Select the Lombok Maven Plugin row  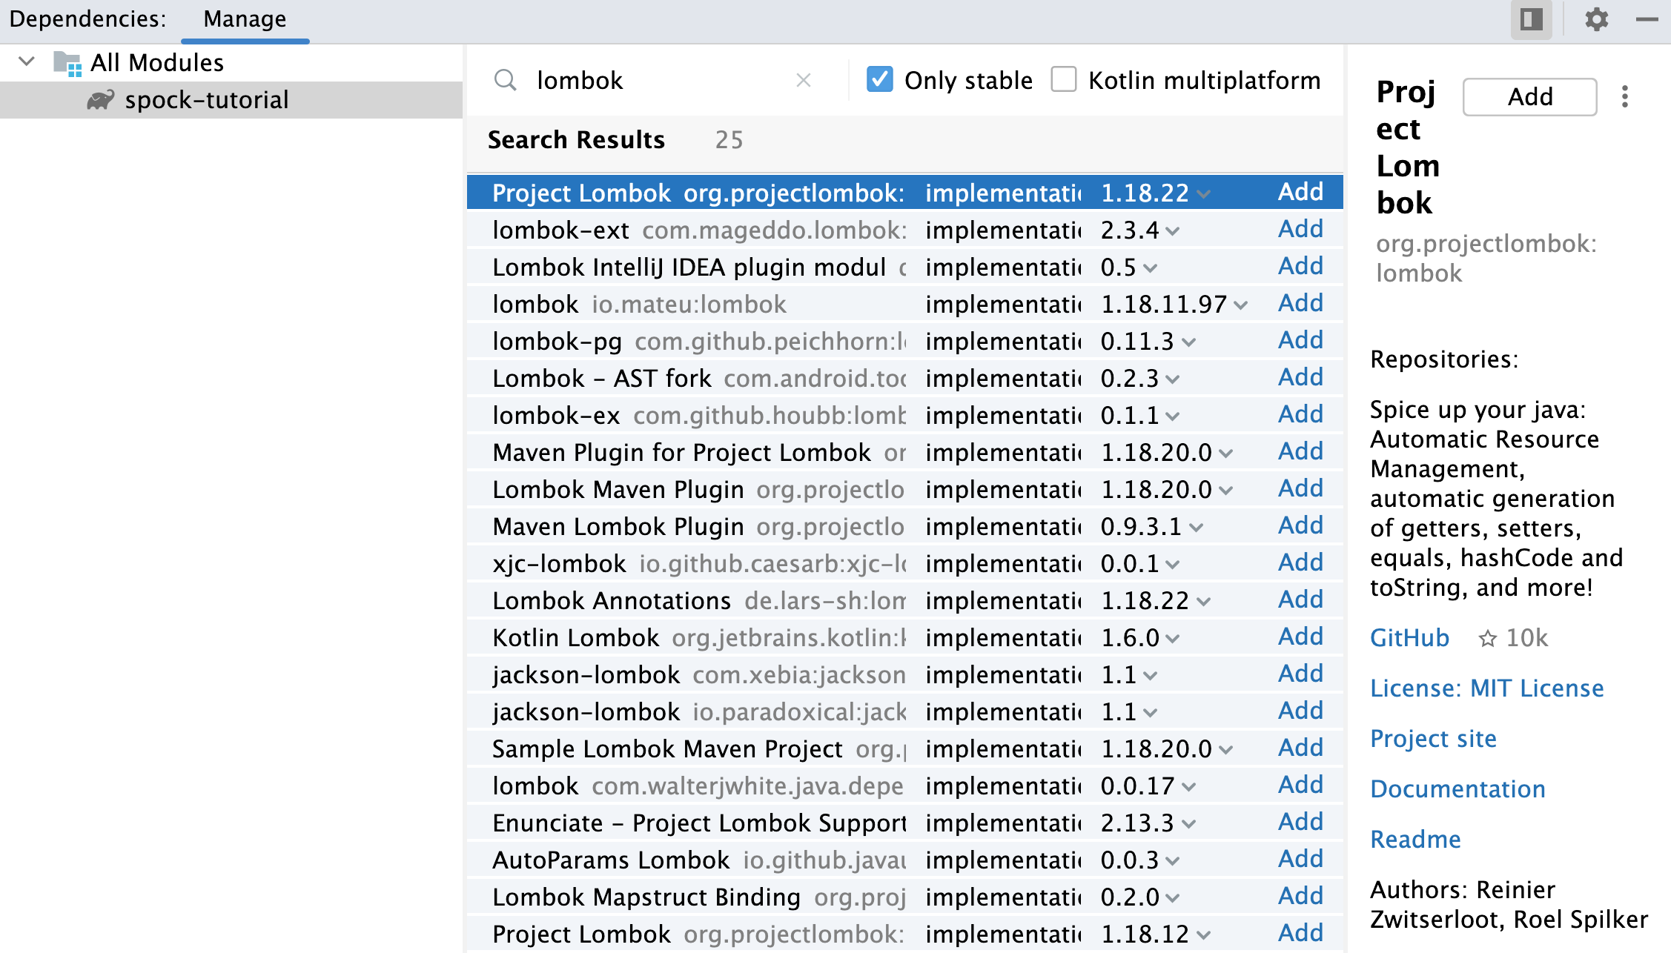click(904, 490)
